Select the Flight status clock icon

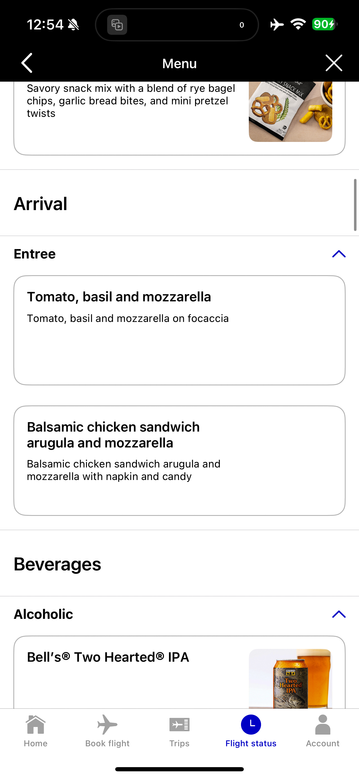[x=251, y=725]
